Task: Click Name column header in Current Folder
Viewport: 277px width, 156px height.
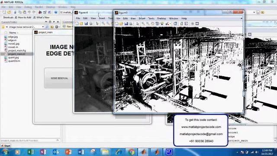Action: (13, 33)
